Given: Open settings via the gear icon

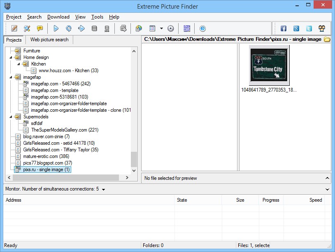Looking at the screenshot, I should (170, 28).
